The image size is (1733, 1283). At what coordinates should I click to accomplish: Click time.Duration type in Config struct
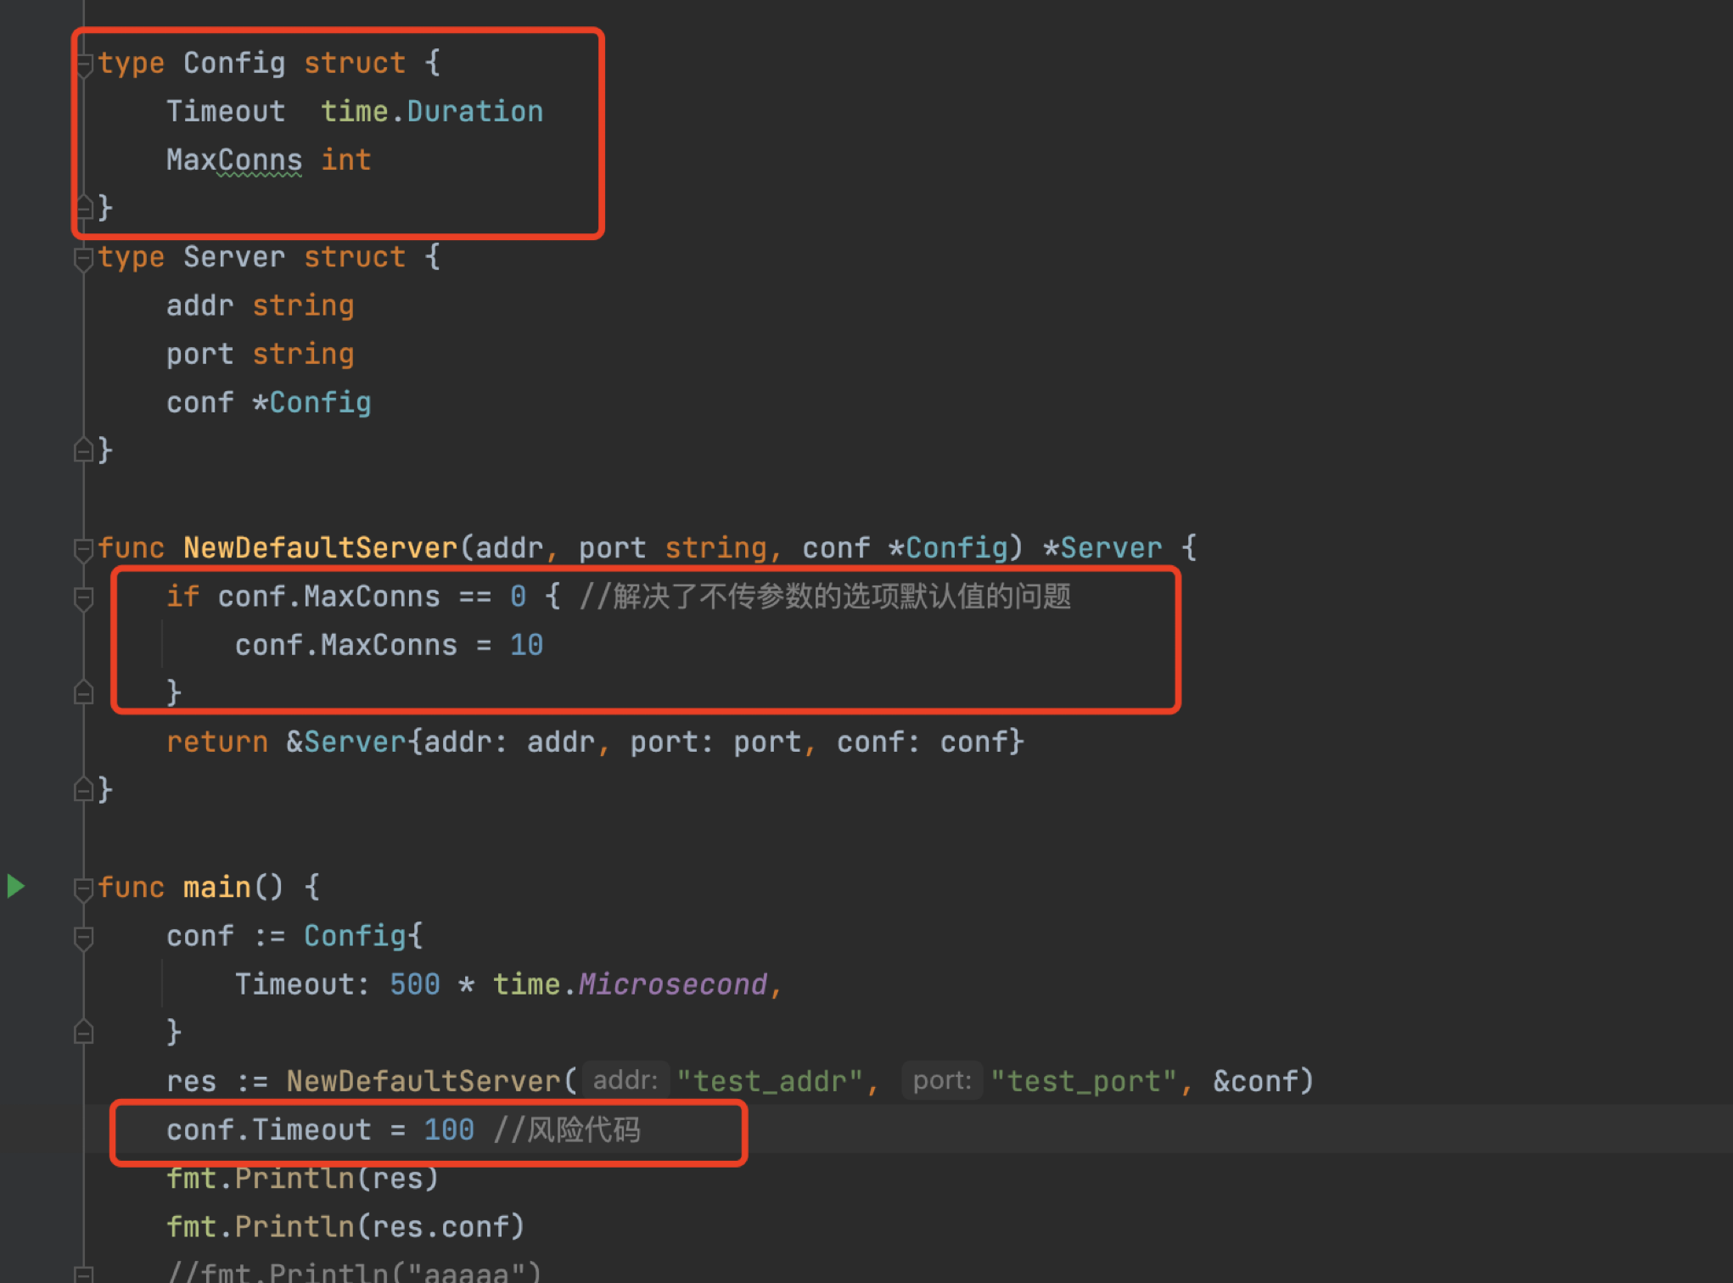(432, 112)
